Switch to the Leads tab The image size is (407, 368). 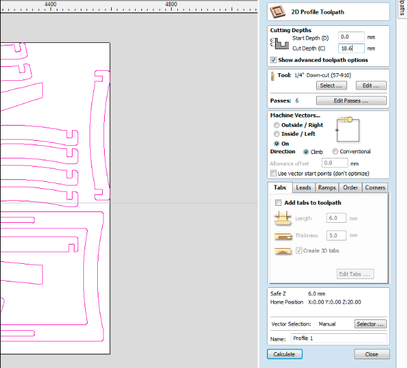click(x=304, y=187)
